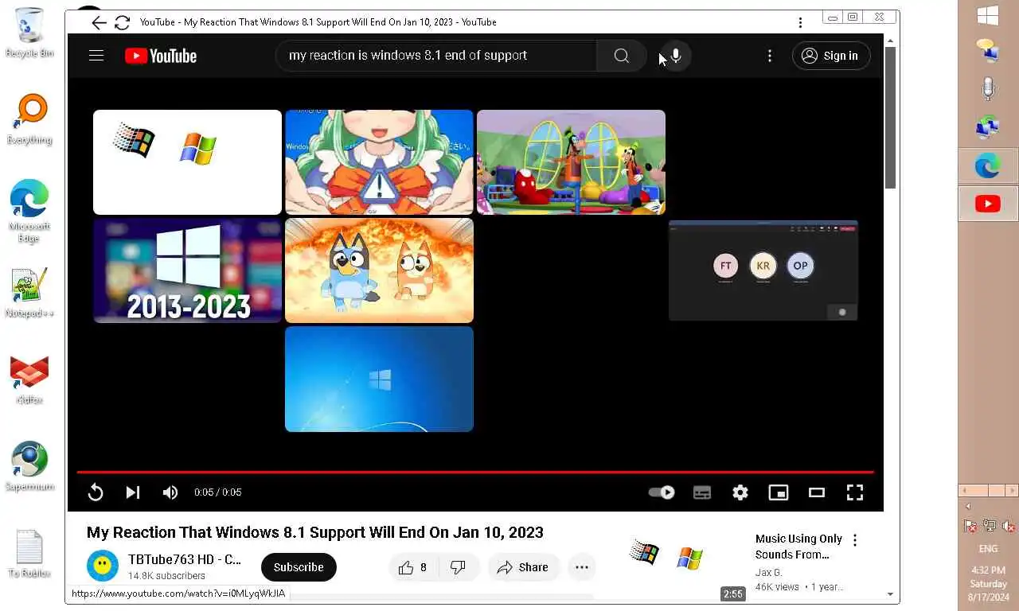Open the 2013-2023 Windows suggested video
Image resolution: width=1019 pixels, height=611 pixels.
click(x=187, y=270)
